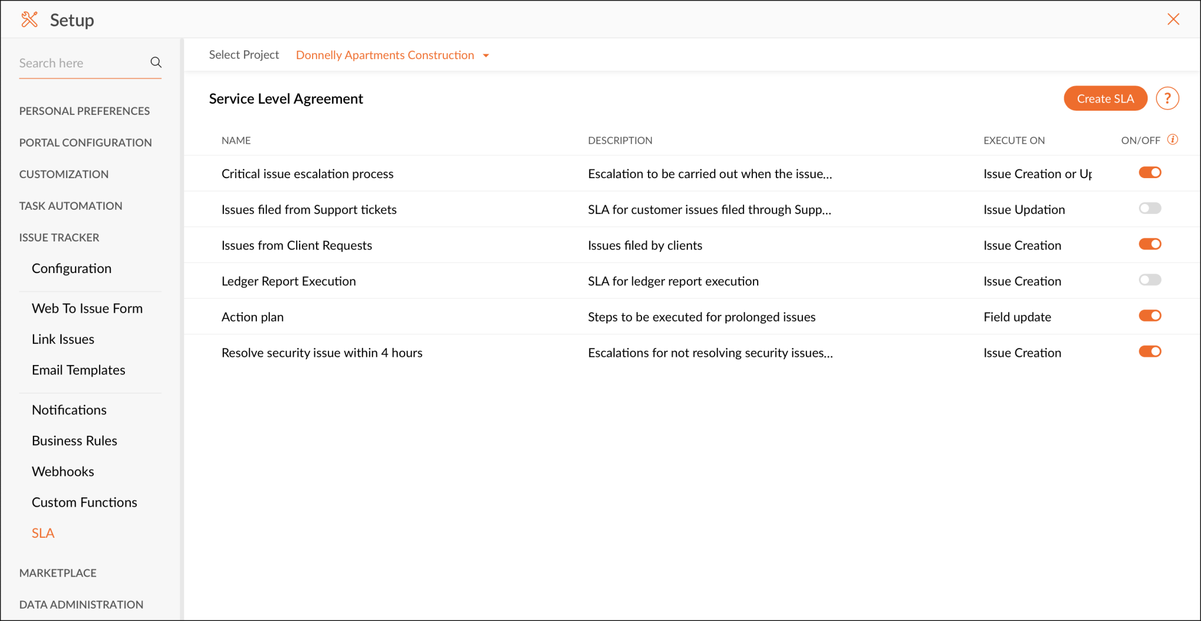
Task: Expand the ISSUE TRACKER section
Action: pyautogui.click(x=59, y=237)
